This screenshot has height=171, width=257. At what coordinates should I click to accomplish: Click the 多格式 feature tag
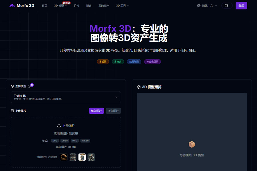(118, 62)
